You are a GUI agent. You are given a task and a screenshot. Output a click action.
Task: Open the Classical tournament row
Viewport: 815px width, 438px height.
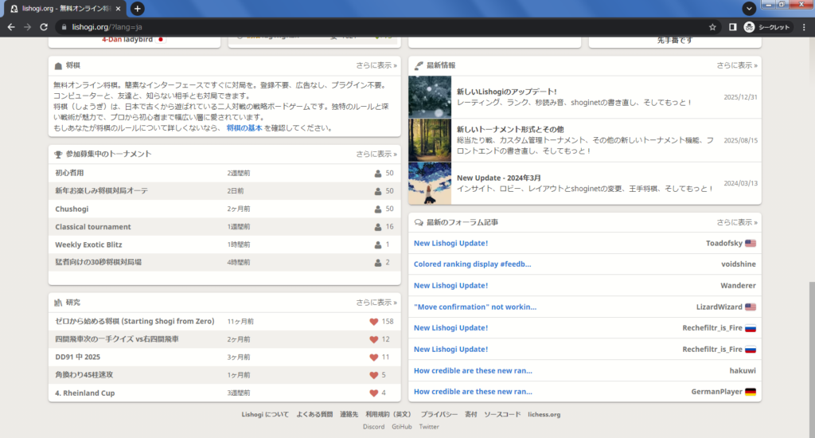pyautogui.click(x=224, y=227)
